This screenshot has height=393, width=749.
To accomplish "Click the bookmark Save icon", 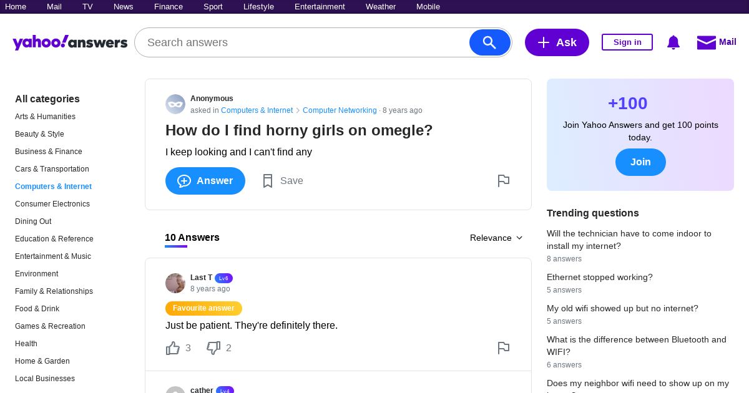I will point(268,181).
